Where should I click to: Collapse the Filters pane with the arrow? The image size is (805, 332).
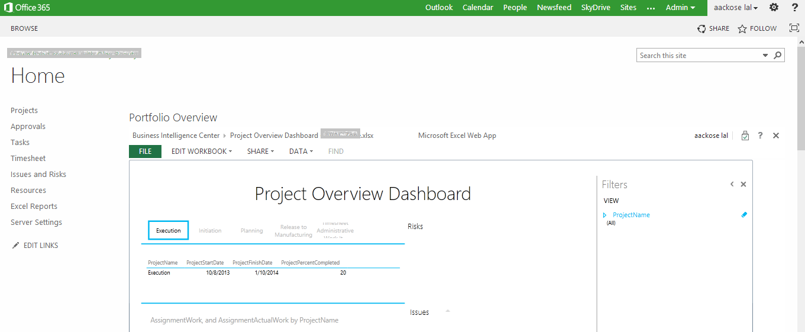tap(732, 184)
